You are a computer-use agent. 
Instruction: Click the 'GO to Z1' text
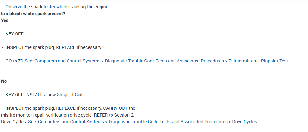pos(14,61)
